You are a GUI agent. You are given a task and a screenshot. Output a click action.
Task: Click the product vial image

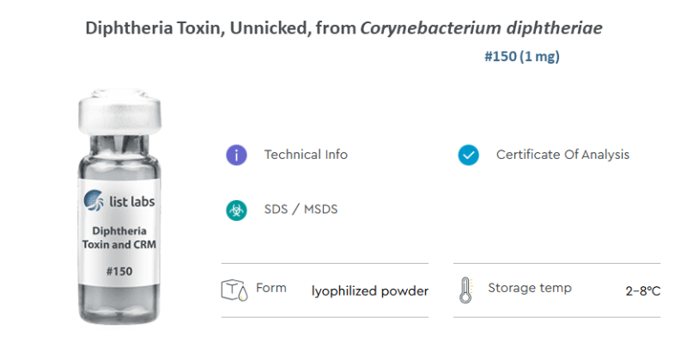click(x=119, y=207)
